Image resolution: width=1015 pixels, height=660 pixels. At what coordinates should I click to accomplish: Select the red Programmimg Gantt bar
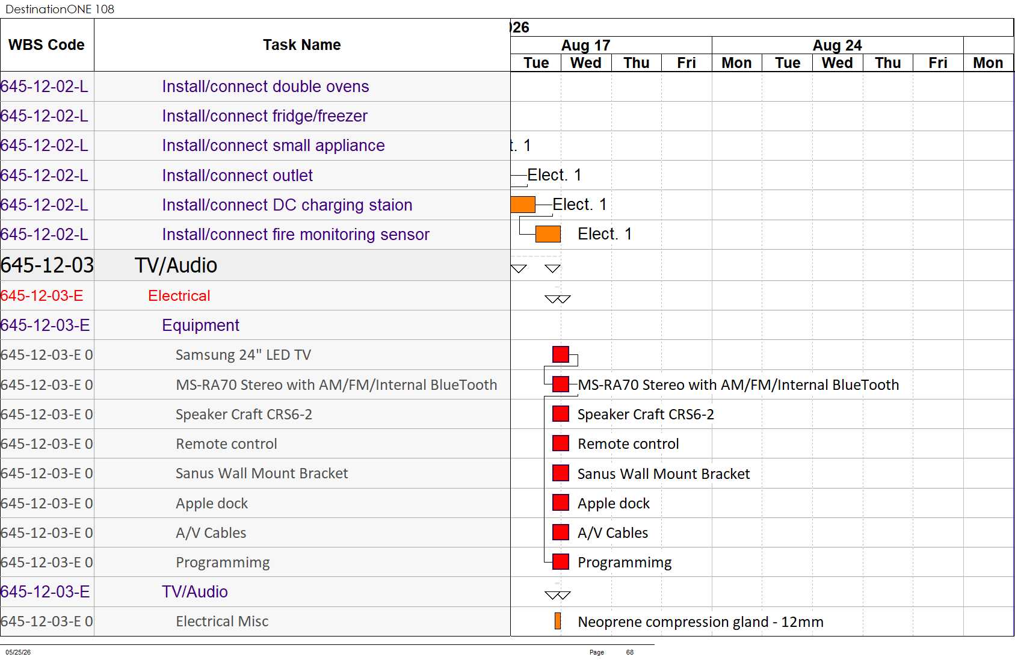tap(560, 561)
